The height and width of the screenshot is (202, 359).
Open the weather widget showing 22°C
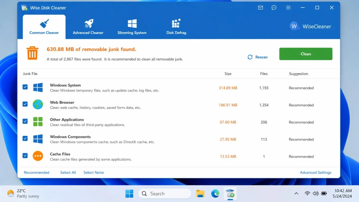(x=23, y=194)
